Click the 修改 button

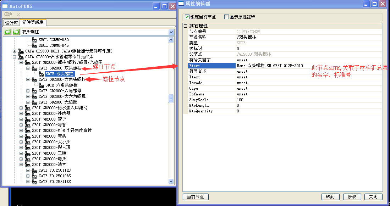point(352,197)
